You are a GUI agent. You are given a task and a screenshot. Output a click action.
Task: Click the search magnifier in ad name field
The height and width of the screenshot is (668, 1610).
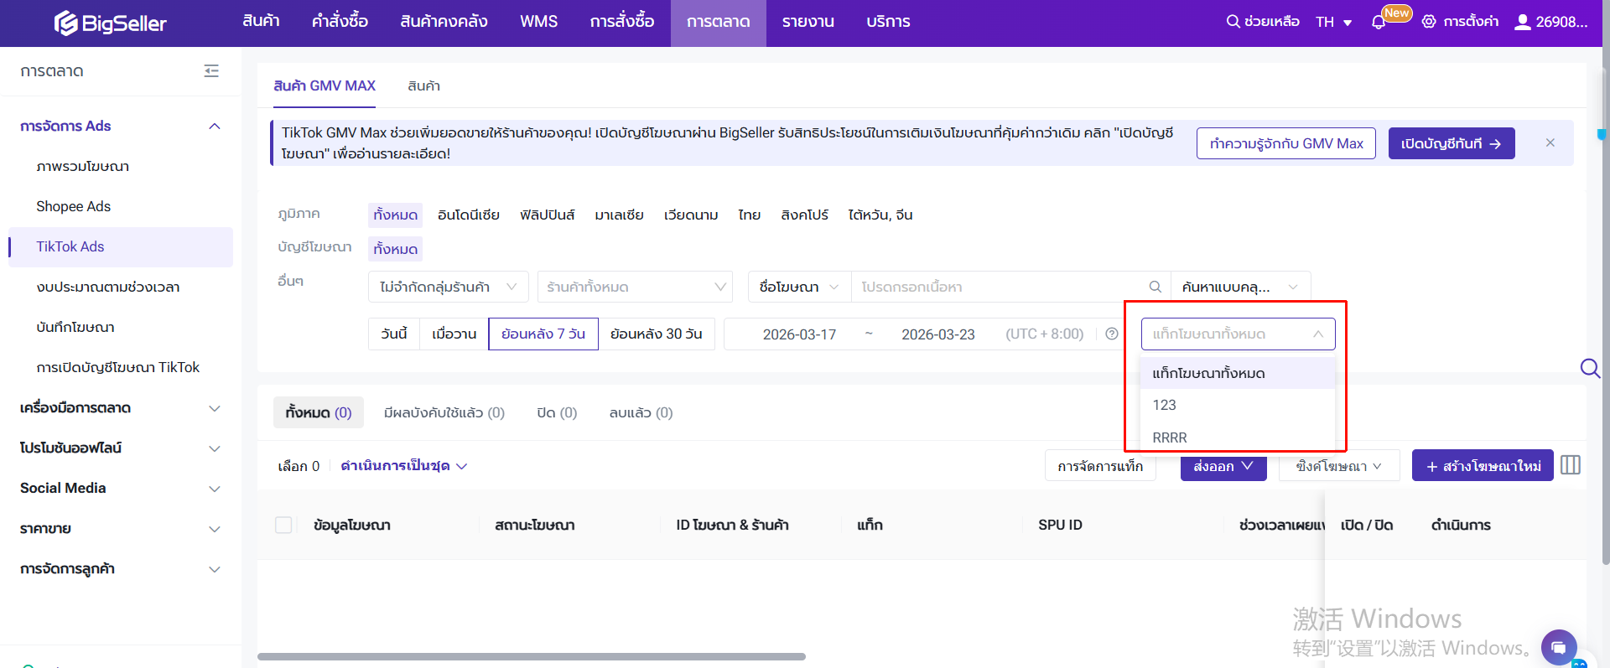(1155, 287)
